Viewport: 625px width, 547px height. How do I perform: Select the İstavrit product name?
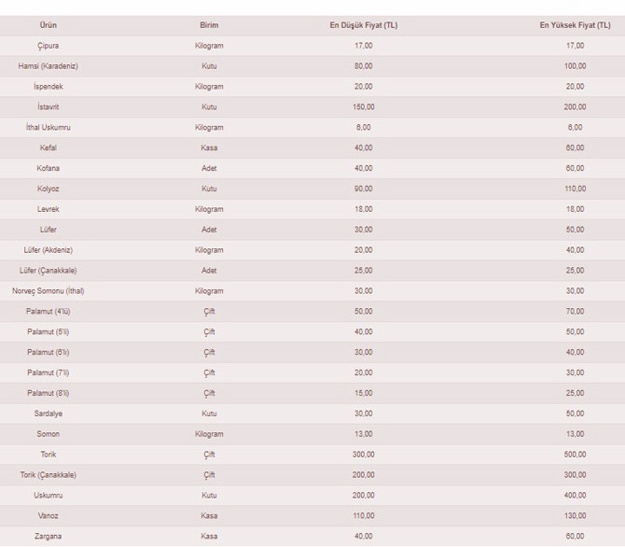click(49, 107)
